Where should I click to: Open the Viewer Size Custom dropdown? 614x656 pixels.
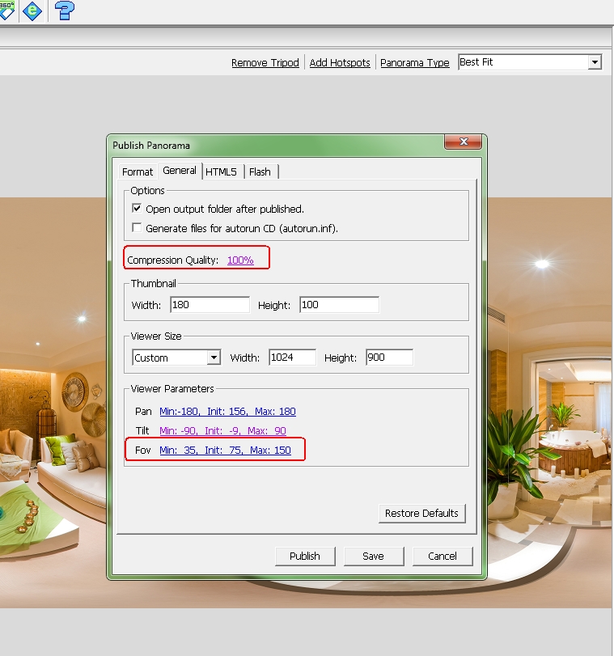tap(214, 358)
